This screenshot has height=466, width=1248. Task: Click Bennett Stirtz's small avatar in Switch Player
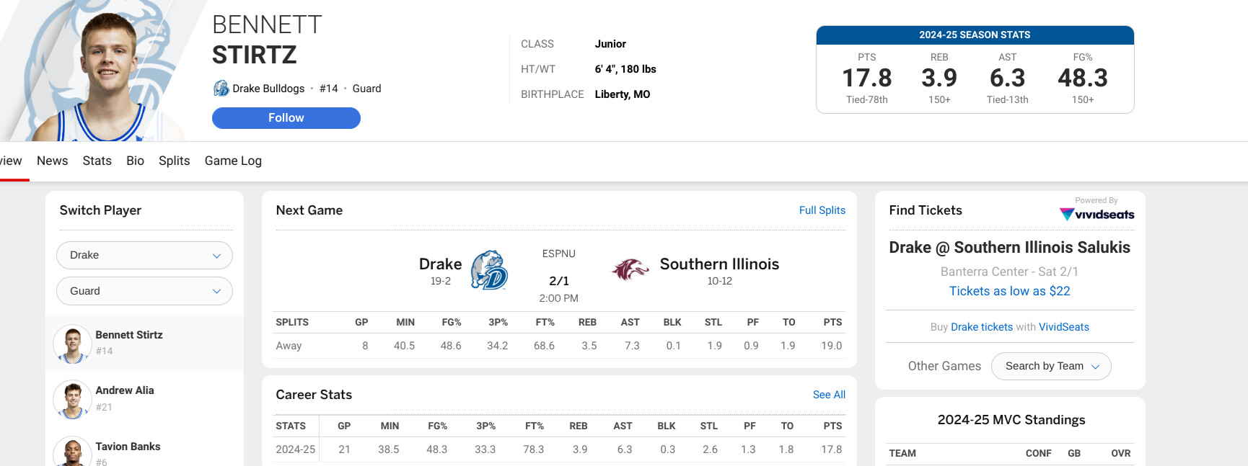click(72, 344)
